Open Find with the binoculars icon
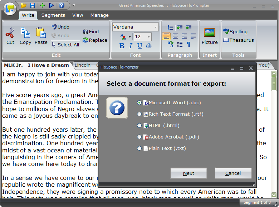 tap(90, 32)
